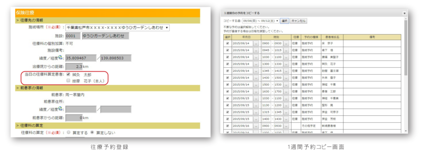Open the コピーする週 week dropdown

[260, 21]
